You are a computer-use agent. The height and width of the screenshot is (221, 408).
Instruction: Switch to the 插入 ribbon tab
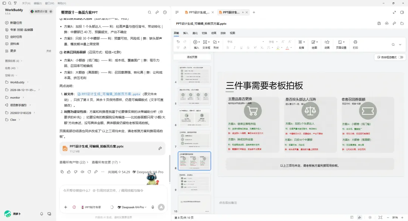pos(185,33)
